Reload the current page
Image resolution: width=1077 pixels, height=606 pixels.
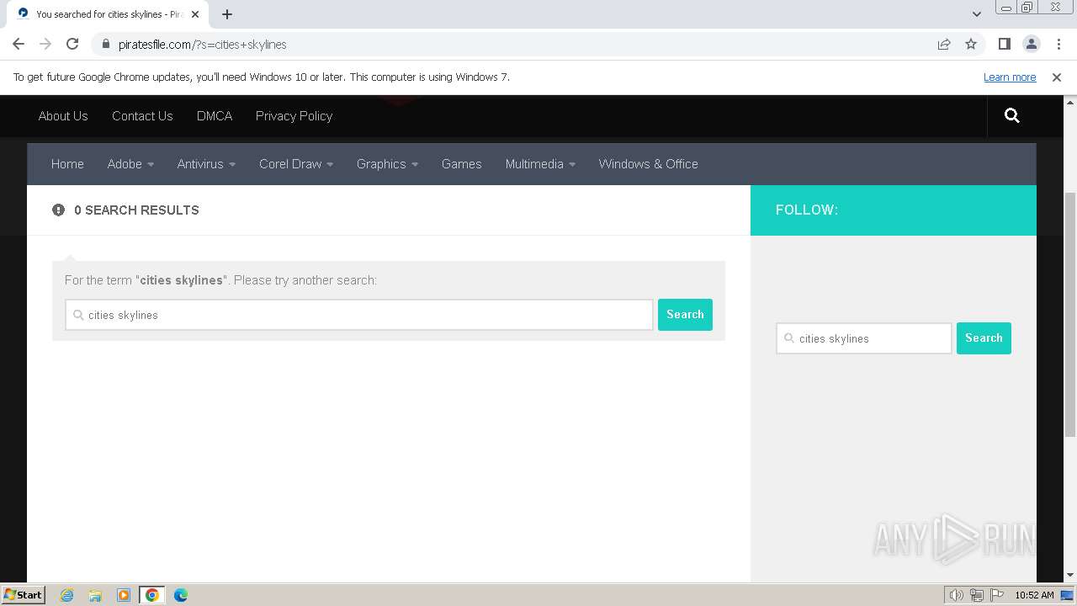pos(72,44)
